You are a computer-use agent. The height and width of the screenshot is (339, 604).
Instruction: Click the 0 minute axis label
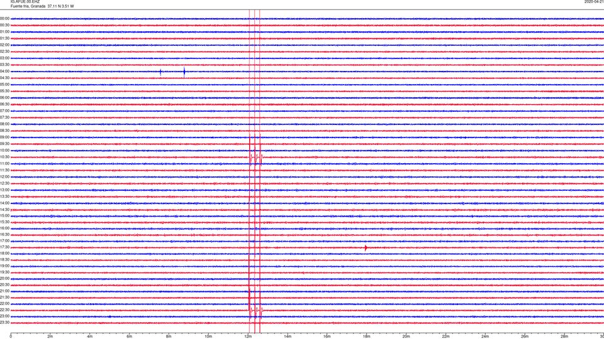coord(11,336)
